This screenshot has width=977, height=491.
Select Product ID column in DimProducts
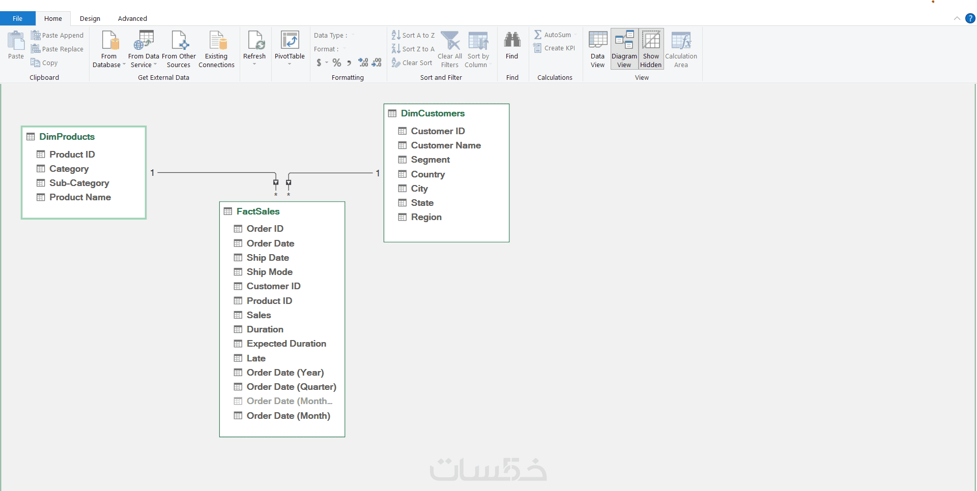point(72,155)
